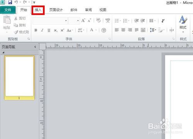Screen dimensions: 193x139
Task: Switch to the 开始 (Home) tab
Action: click(x=24, y=10)
